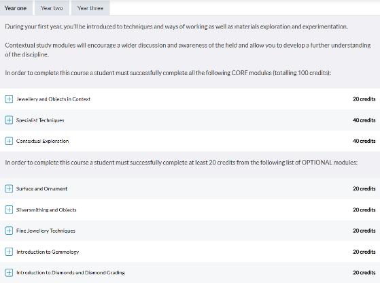Click the Contextual Exploration module title
Image resolution: width=380 pixels, height=283 pixels.
pyautogui.click(x=42, y=141)
